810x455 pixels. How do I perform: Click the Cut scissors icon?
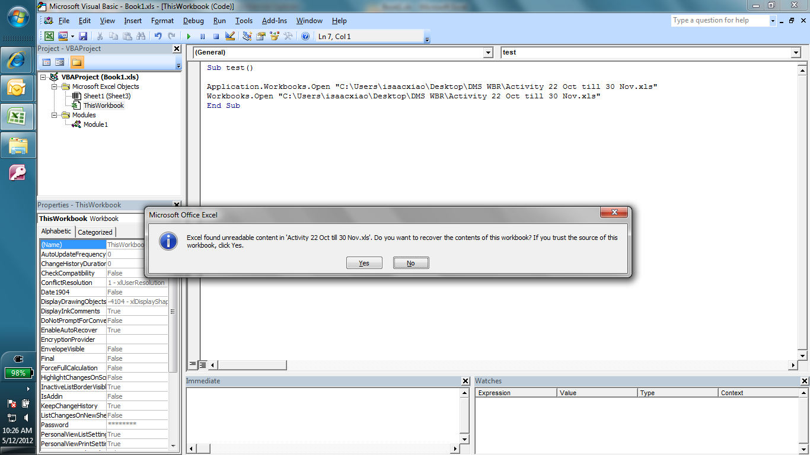(100, 36)
